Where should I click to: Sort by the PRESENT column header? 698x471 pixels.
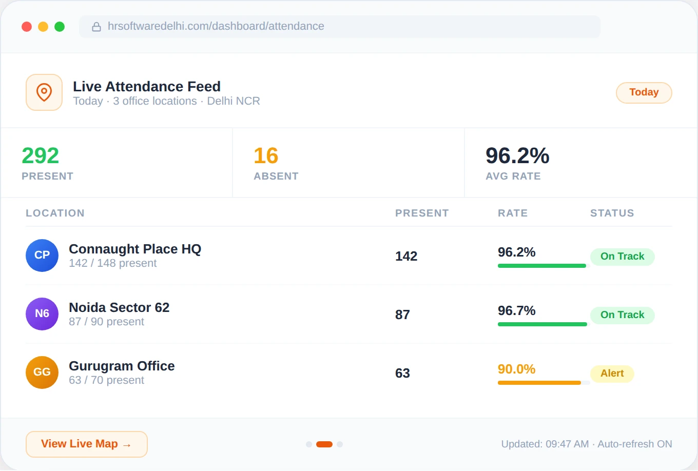pos(421,212)
